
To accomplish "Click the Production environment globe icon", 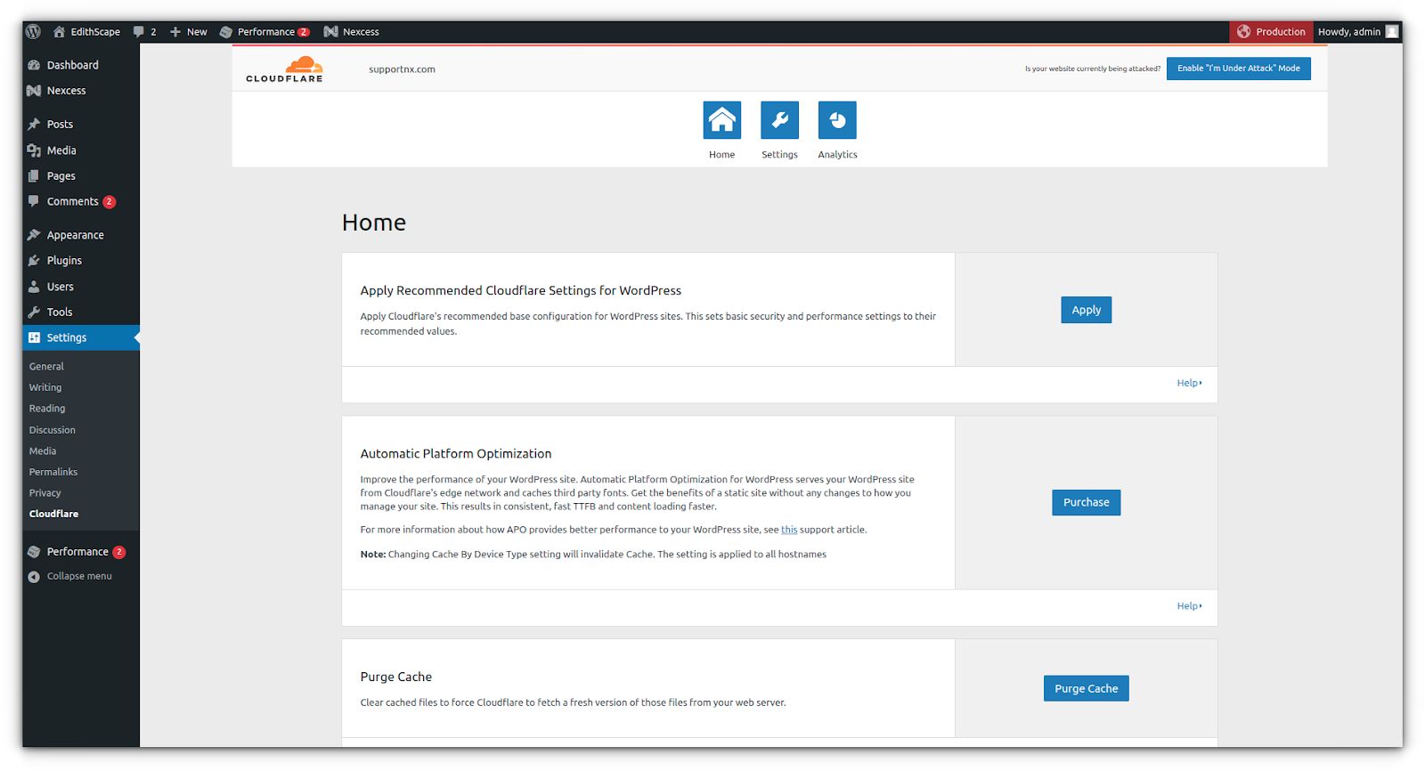I will click(1243, 31).
